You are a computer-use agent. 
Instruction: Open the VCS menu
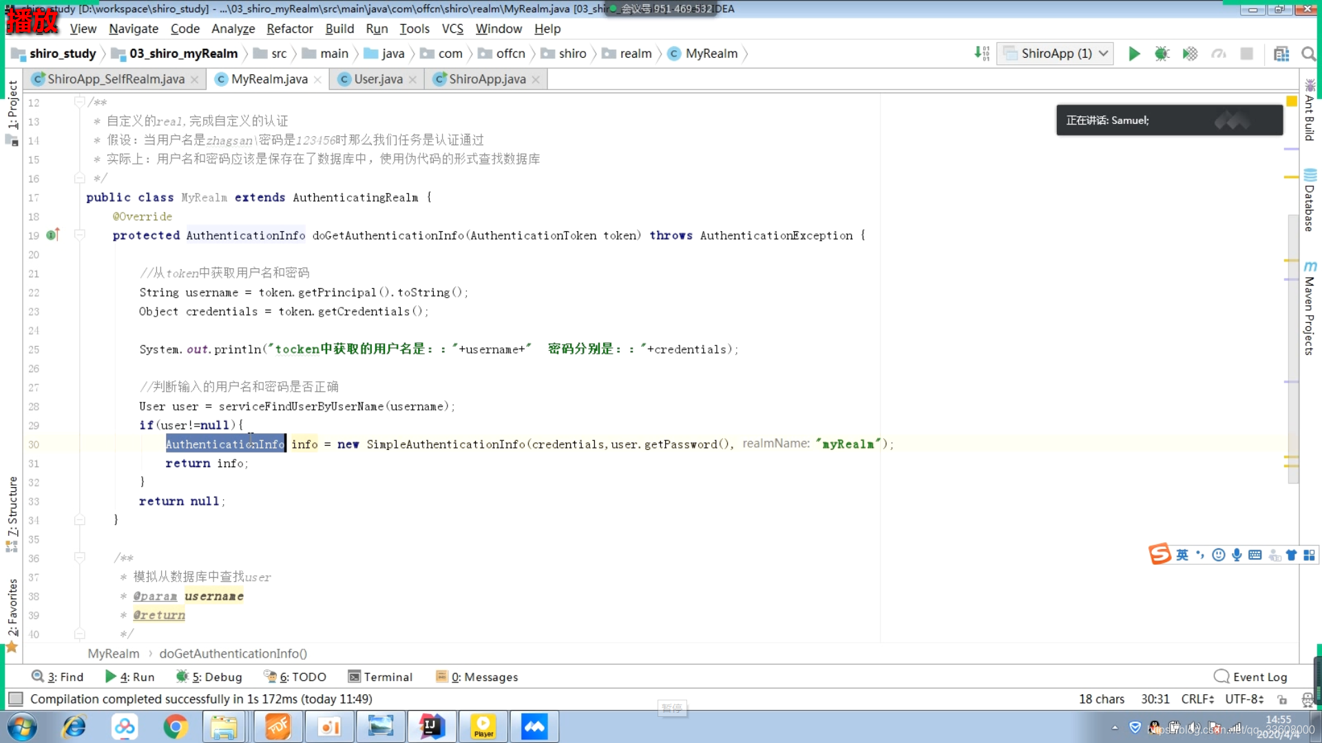point(452,29)
